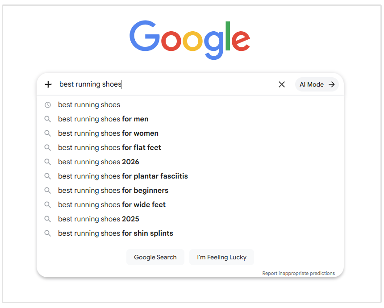The image size is (384, 308).
Task: Click the Google logo
Action: [189, 40]
